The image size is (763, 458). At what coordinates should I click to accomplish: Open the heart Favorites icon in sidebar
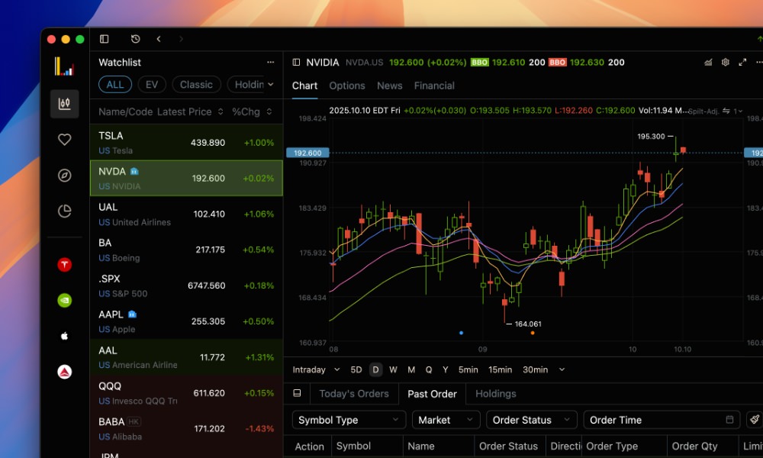coord(65,140)
